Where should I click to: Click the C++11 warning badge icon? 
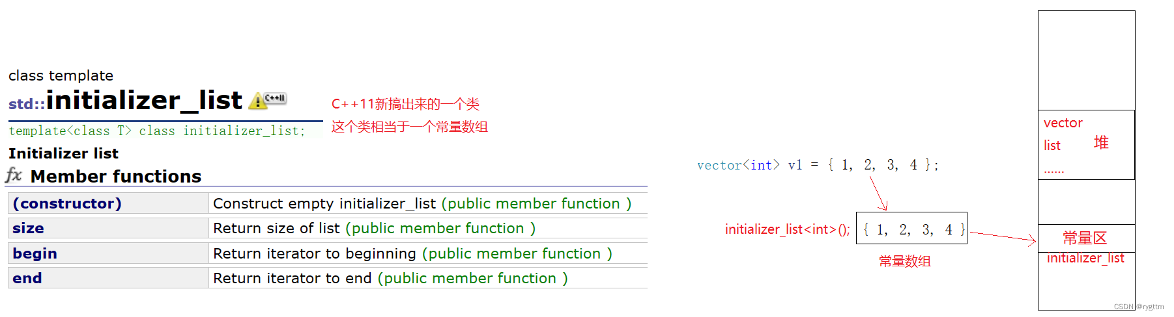coord(267,100)
